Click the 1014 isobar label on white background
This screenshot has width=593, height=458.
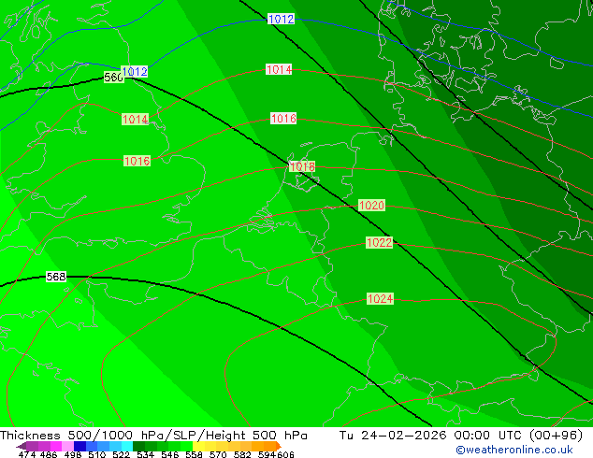click(x=279, y=69)
